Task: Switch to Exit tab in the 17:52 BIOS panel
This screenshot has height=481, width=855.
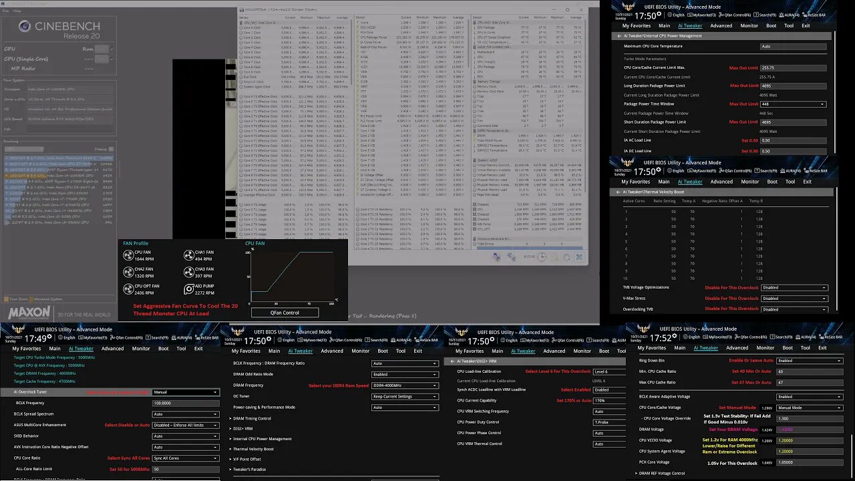Action: (822, 347)
